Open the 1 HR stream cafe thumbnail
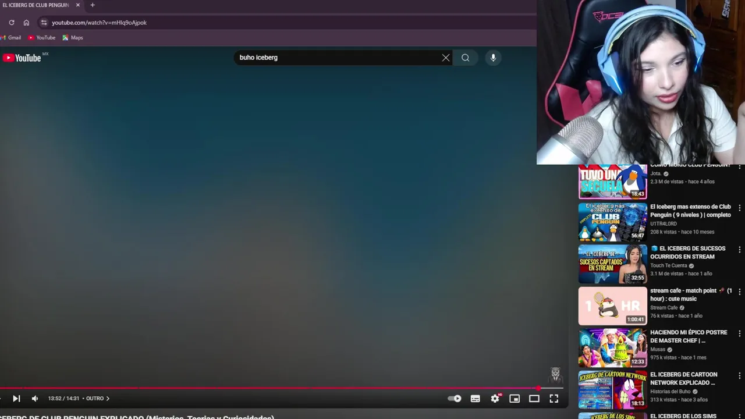The height and width of the screenshot is (419, 745). click(612, 306)
